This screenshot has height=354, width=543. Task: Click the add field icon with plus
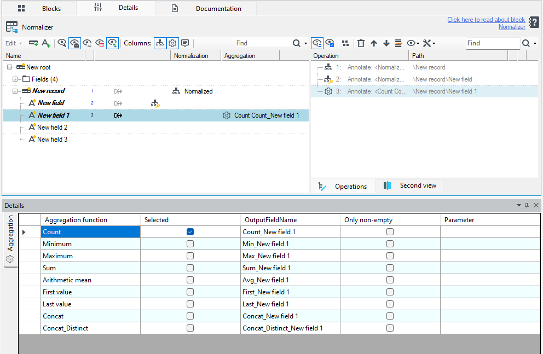[46, 43]
